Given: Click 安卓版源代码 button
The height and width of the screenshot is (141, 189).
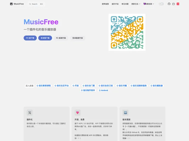Looking at the screenshot, I should 77,38.
